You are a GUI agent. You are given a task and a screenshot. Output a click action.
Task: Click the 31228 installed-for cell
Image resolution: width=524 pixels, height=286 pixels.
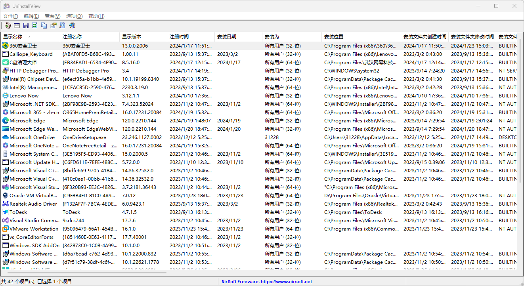click(x=272, y=137)
